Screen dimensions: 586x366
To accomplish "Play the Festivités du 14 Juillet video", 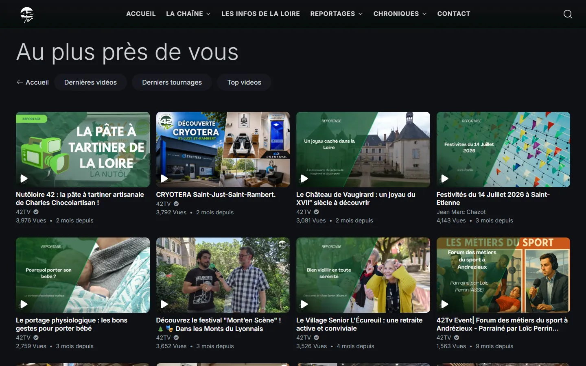I will point(445,179).
